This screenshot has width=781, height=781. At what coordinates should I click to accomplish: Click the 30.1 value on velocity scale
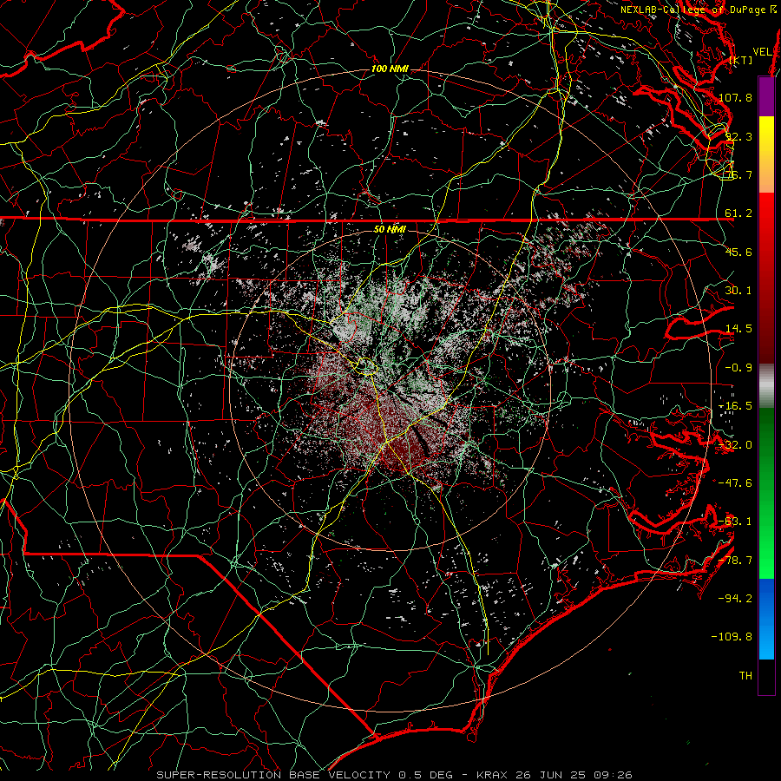click(738, 291)
